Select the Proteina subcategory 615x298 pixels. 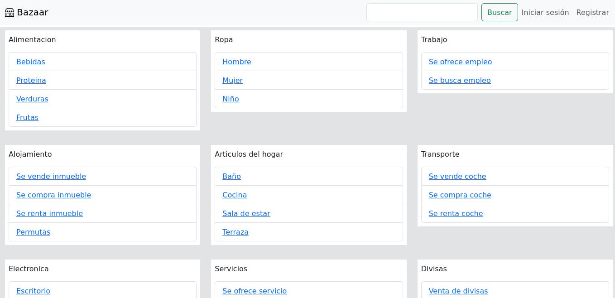pos(31,80)
